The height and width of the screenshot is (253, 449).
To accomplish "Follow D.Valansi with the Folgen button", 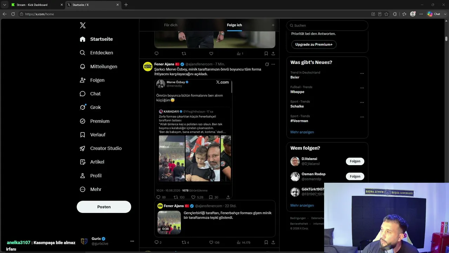I will click(355, 161).
